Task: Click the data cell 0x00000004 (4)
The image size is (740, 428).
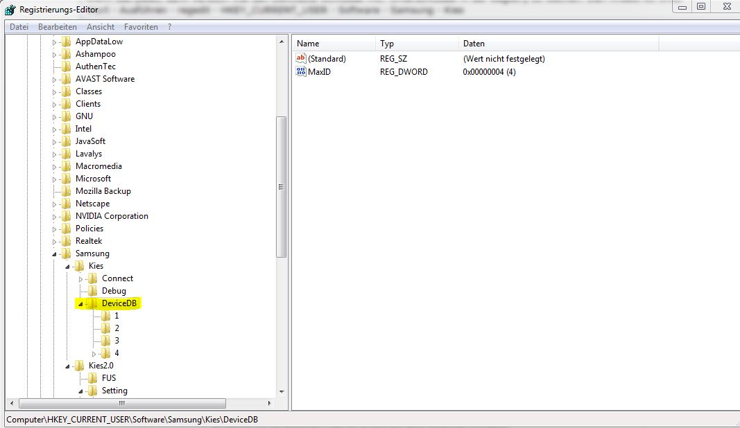Action: pos(490,72)
